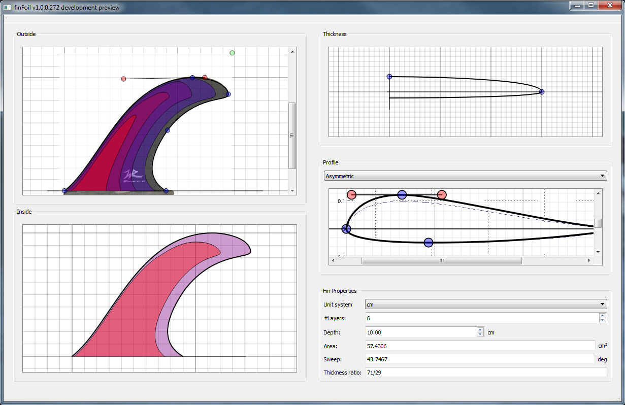The height and width of the screenshot is (405, 625).
Task: Select the blue leading-edge point in the Profile editor
Action: 346,229
